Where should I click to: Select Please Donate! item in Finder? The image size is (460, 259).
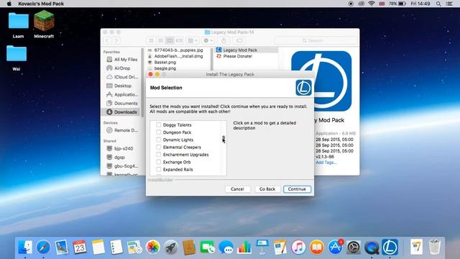[x=238, y=56]
